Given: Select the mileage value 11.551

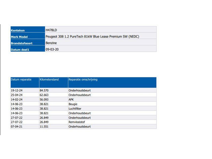Looking at the screenshot, I should pos(44,127).
